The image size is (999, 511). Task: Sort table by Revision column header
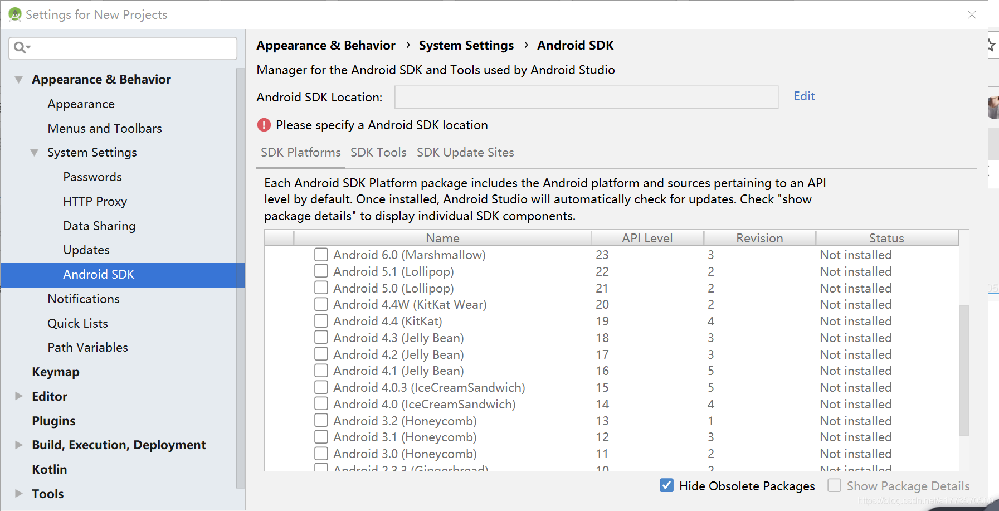pos(759,239)
